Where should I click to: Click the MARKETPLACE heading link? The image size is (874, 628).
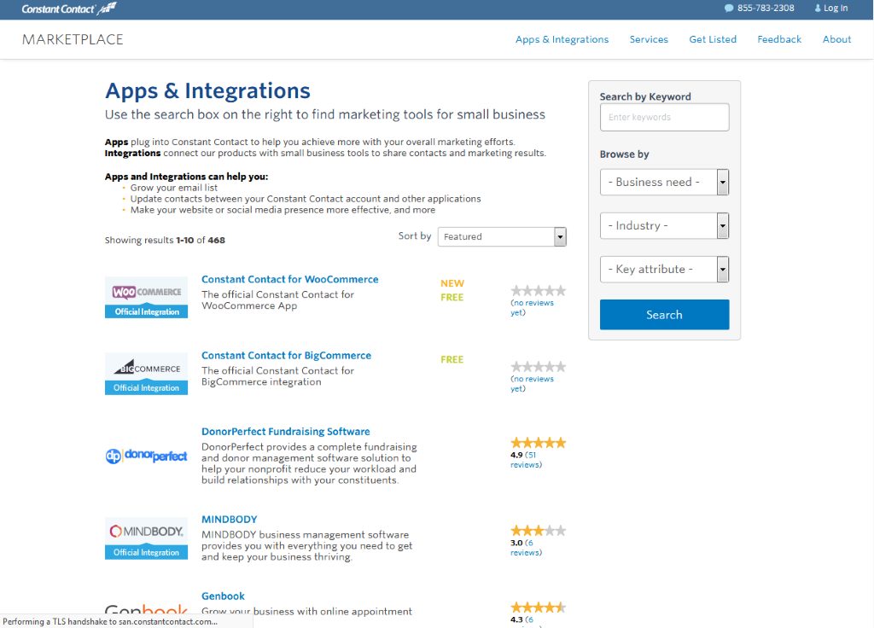pos(73,39)
